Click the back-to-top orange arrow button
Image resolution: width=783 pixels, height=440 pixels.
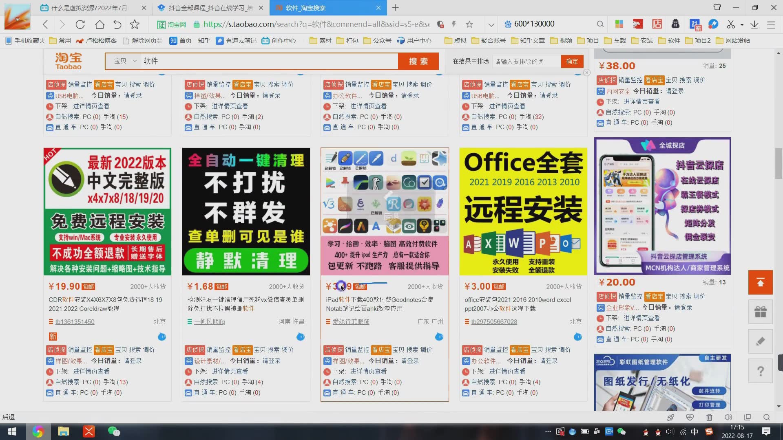click(761, 282)
